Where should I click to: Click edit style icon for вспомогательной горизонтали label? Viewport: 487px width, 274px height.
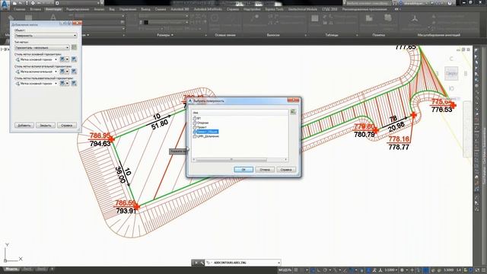coord(62,71)
